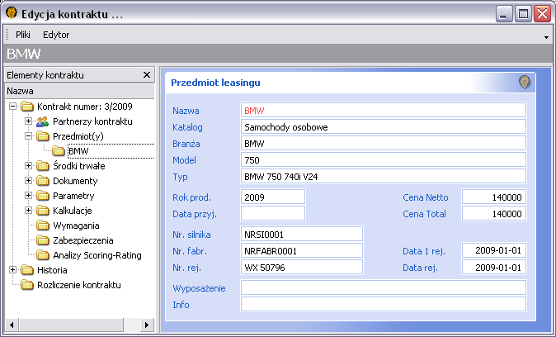The image size is (556, 337).
Task: Click the Katalog field Samochody osobowe
Action: (x=384, y=127)
